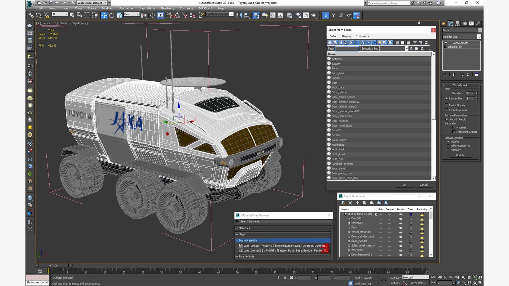This screenshot has width=509, height=286.
Task: Click Delete layer X icon in Layer dialog
Action: 350,203
